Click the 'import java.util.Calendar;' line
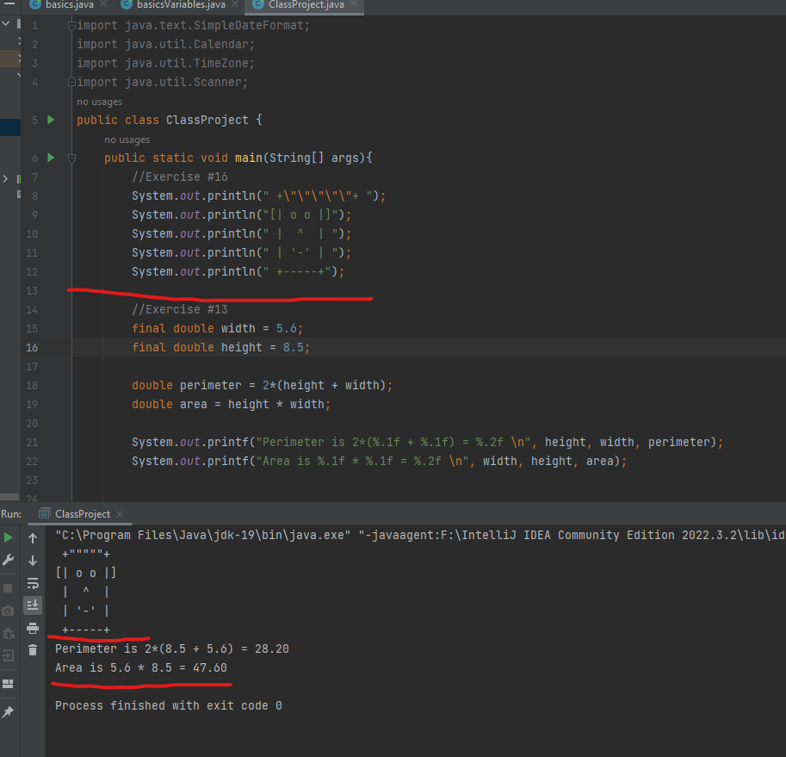The width and height of the screenshot is (786, 757). pyautogui.click(x=165, y=44)
